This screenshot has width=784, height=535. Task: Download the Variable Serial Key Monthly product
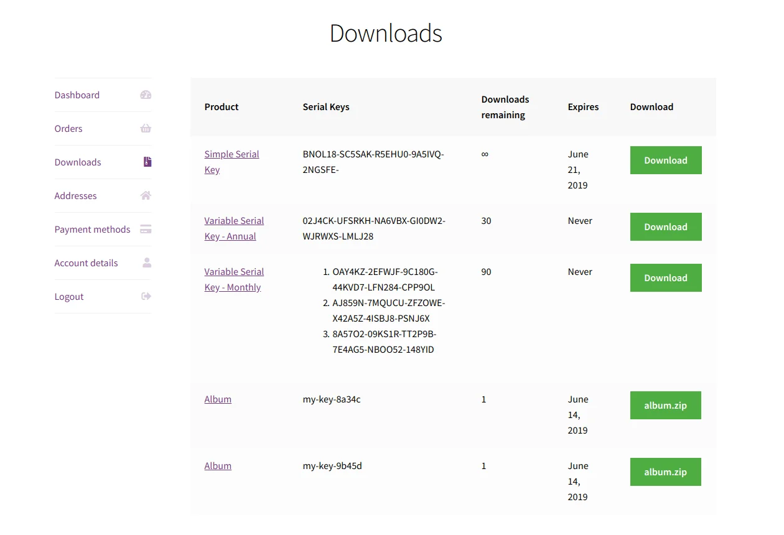(666, 278)
